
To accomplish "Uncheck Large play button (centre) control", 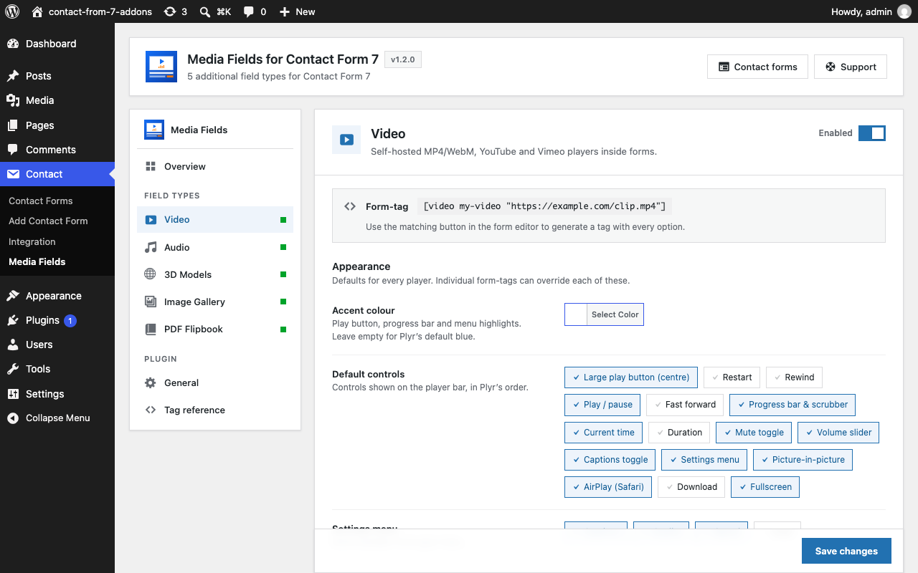I will point(630,377).
